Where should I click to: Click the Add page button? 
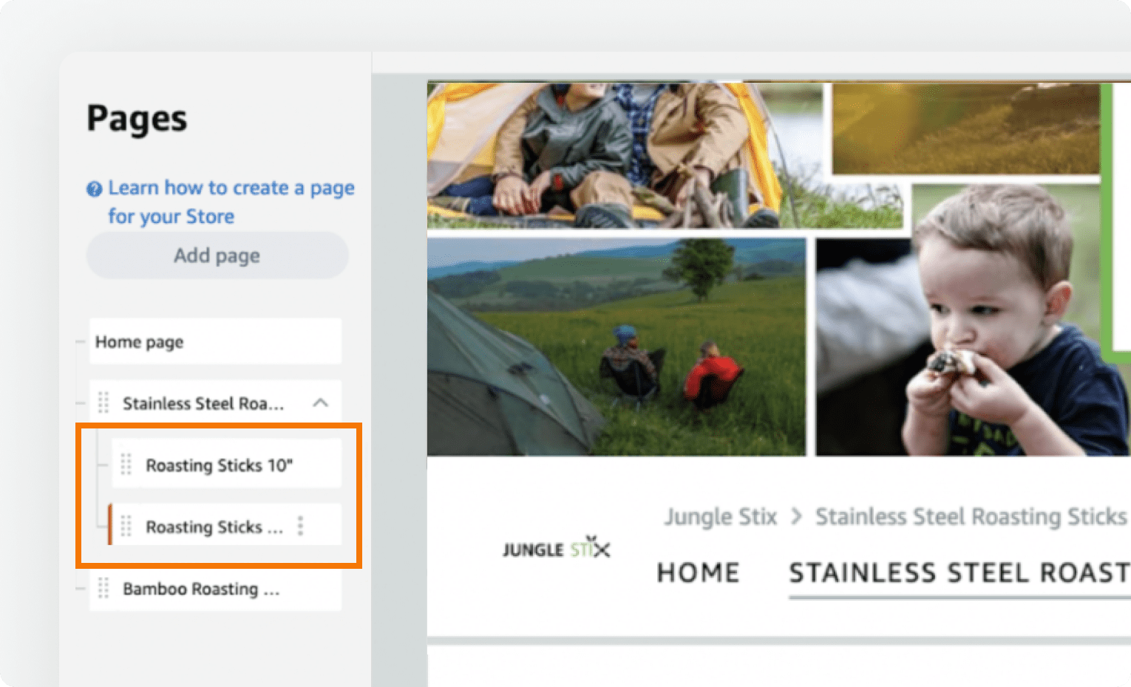tap(217, 256)
